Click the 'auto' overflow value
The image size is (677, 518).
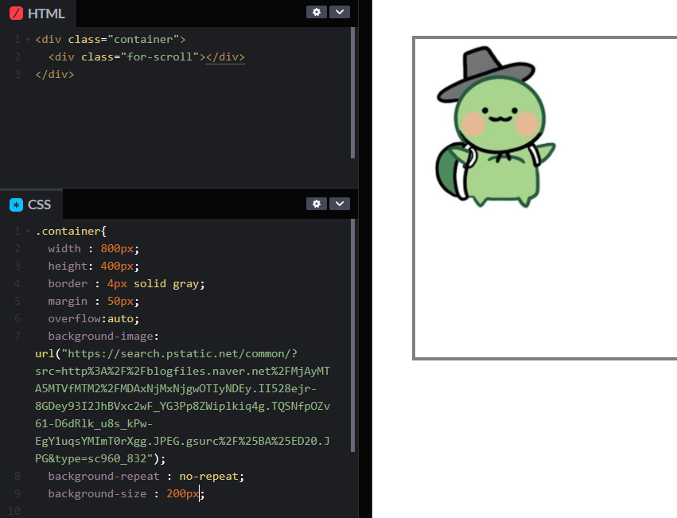click(x=120, y=318)
